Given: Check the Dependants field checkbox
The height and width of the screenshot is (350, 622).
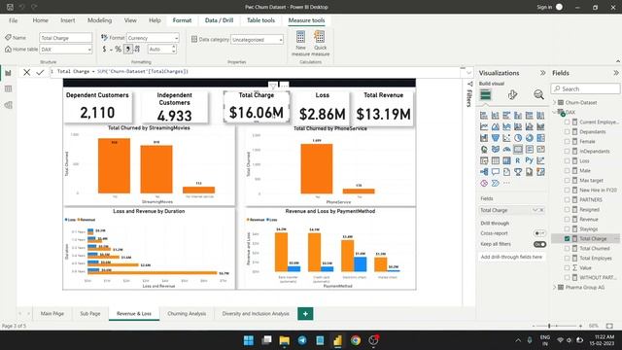Looking at the screenshot, I should click(x=567, y=132).
